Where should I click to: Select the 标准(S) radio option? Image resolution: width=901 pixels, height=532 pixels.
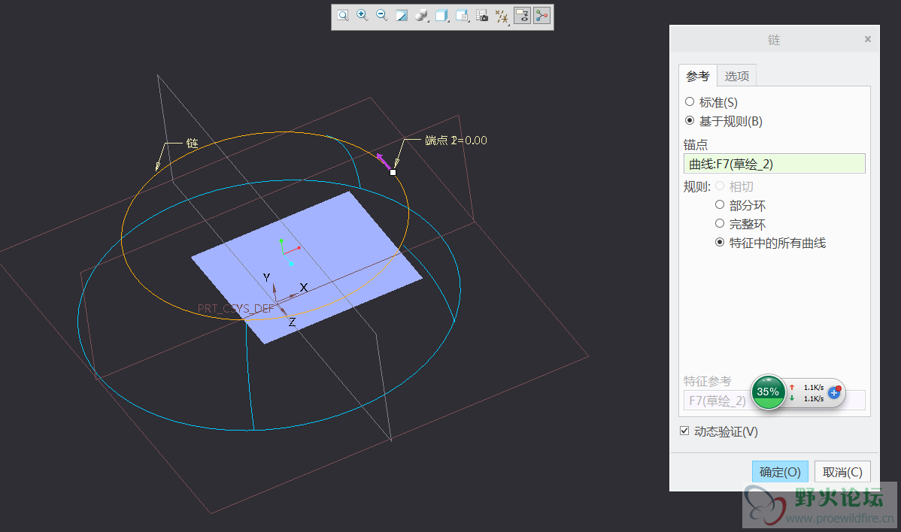pos(690,101)
